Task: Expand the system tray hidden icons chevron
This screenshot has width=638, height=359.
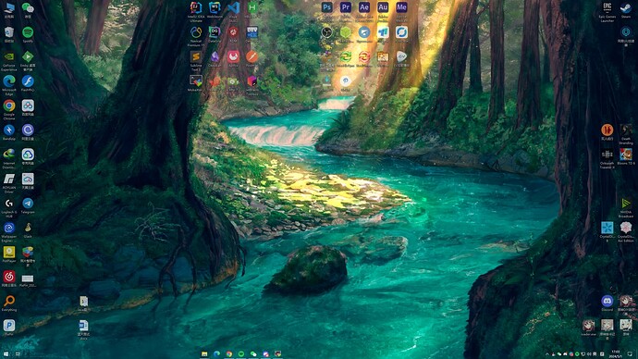Action: pyautogui.click(x=547, y=354)
